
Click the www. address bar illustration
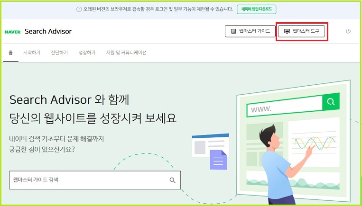tap(285, 107)
